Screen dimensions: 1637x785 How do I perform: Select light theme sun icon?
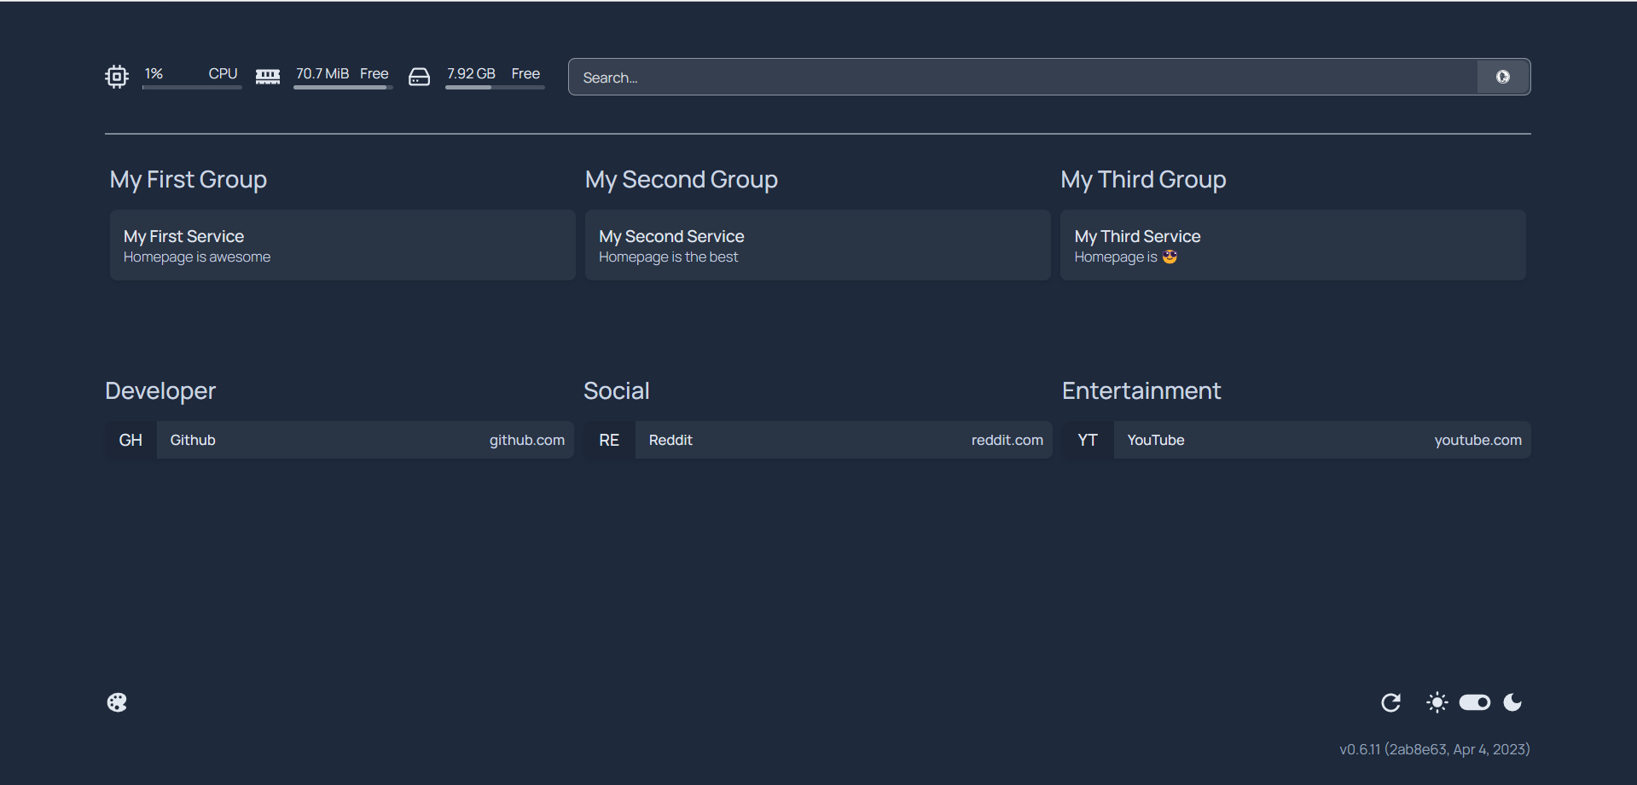tap(1437, 702)
